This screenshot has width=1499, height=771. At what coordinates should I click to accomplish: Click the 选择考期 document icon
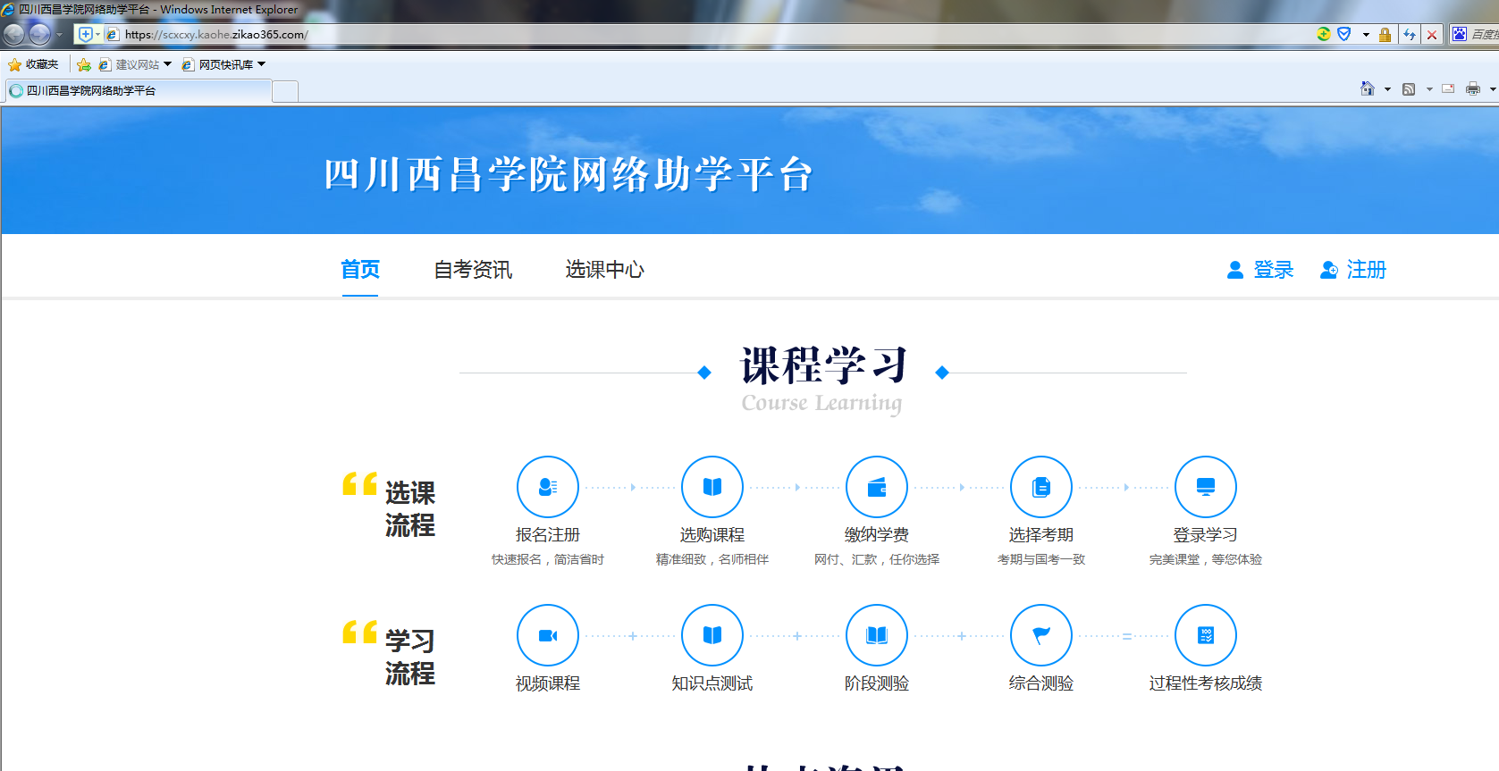pos(1041,487)
